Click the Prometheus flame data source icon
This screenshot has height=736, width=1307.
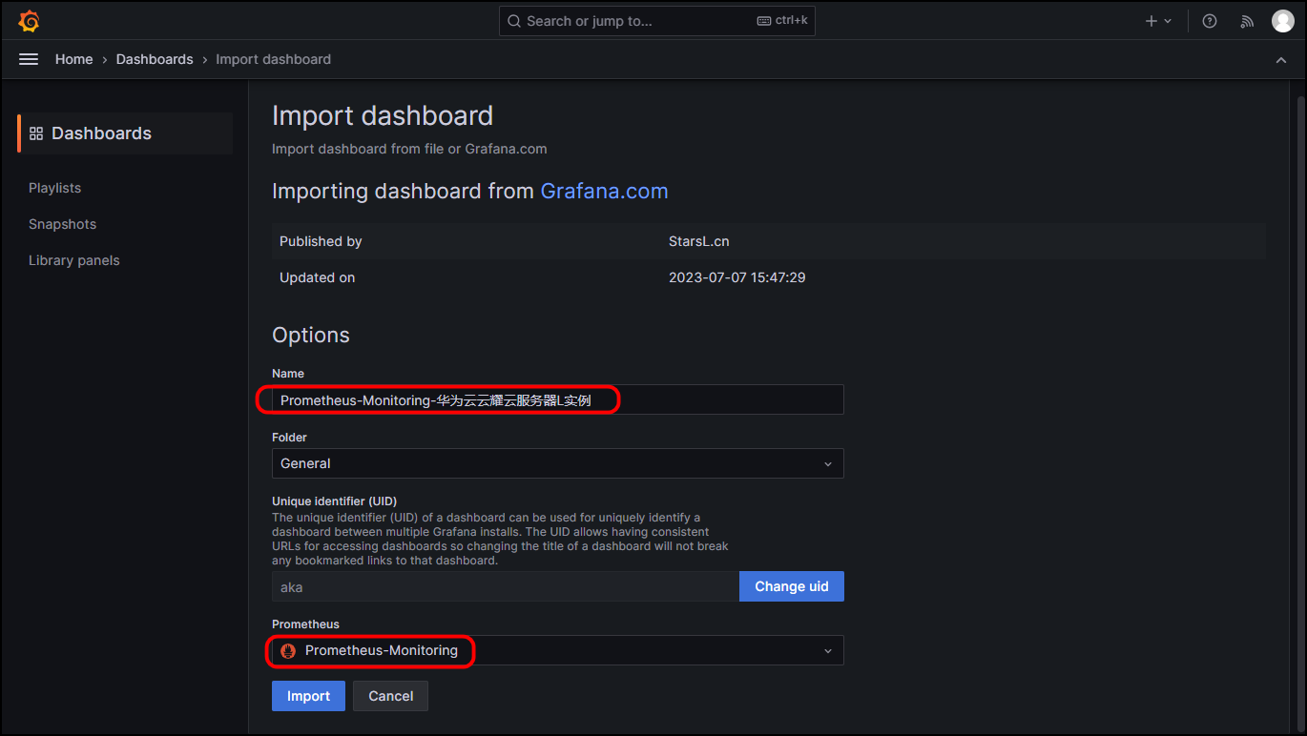288,651
